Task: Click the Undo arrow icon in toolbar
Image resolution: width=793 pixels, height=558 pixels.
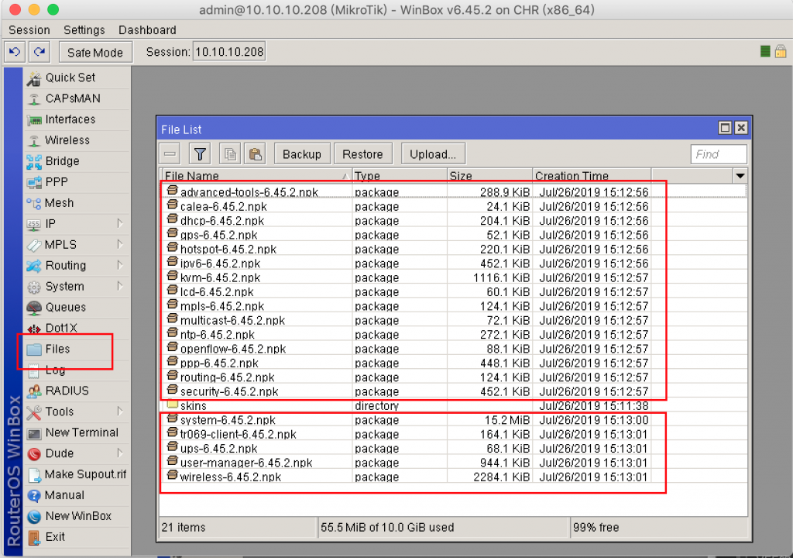Action: pos(15,52)
